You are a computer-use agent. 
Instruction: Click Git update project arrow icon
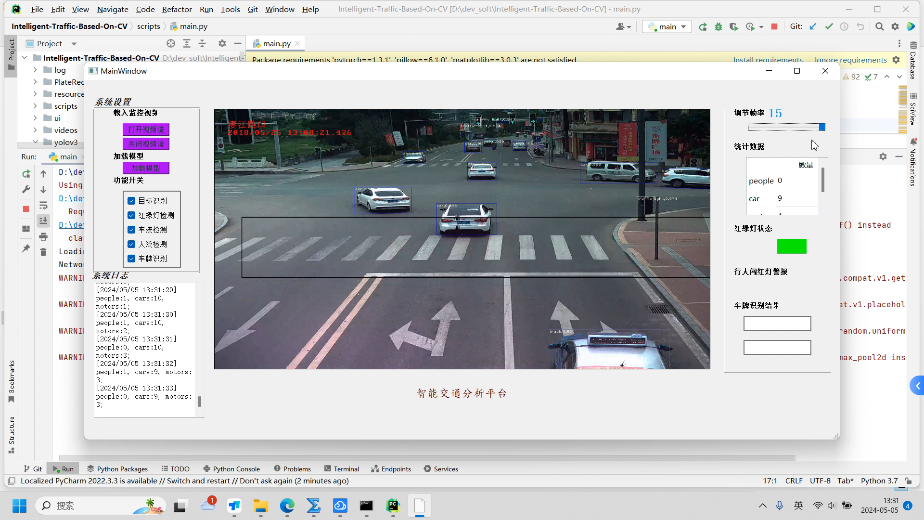[813, 27]
